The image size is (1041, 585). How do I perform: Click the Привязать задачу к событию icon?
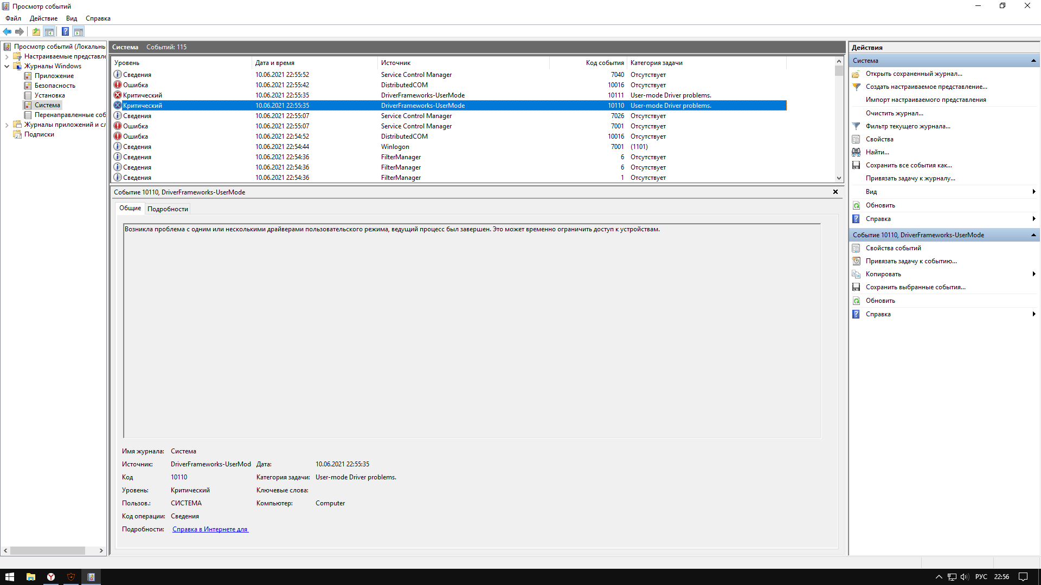[856, 261]
